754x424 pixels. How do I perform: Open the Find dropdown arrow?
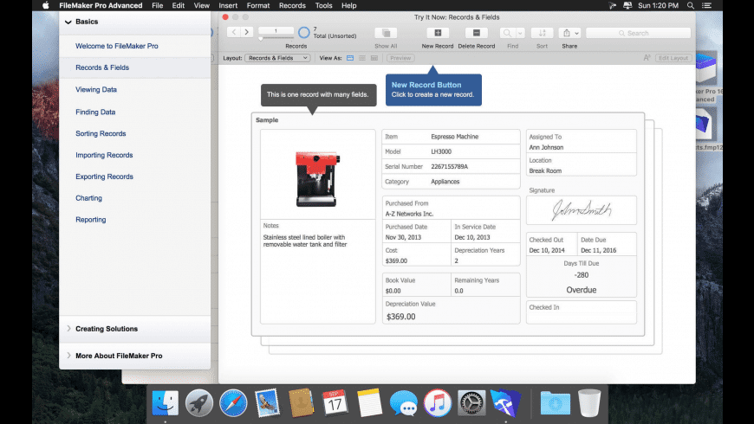[x=520, y=33]
